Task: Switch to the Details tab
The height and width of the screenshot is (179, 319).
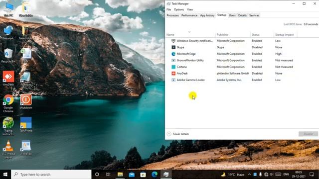Action: pos(242,15)
